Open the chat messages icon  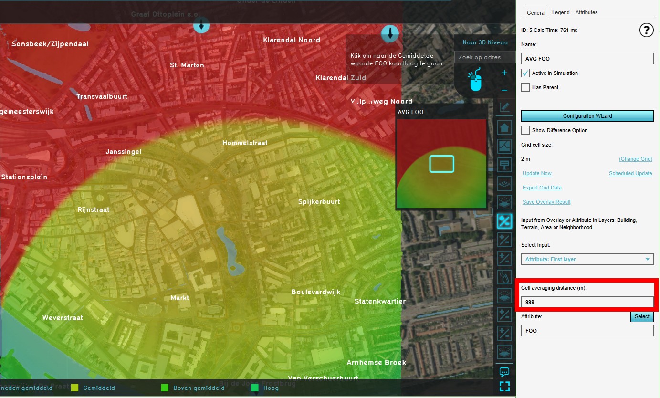(504, 372)
